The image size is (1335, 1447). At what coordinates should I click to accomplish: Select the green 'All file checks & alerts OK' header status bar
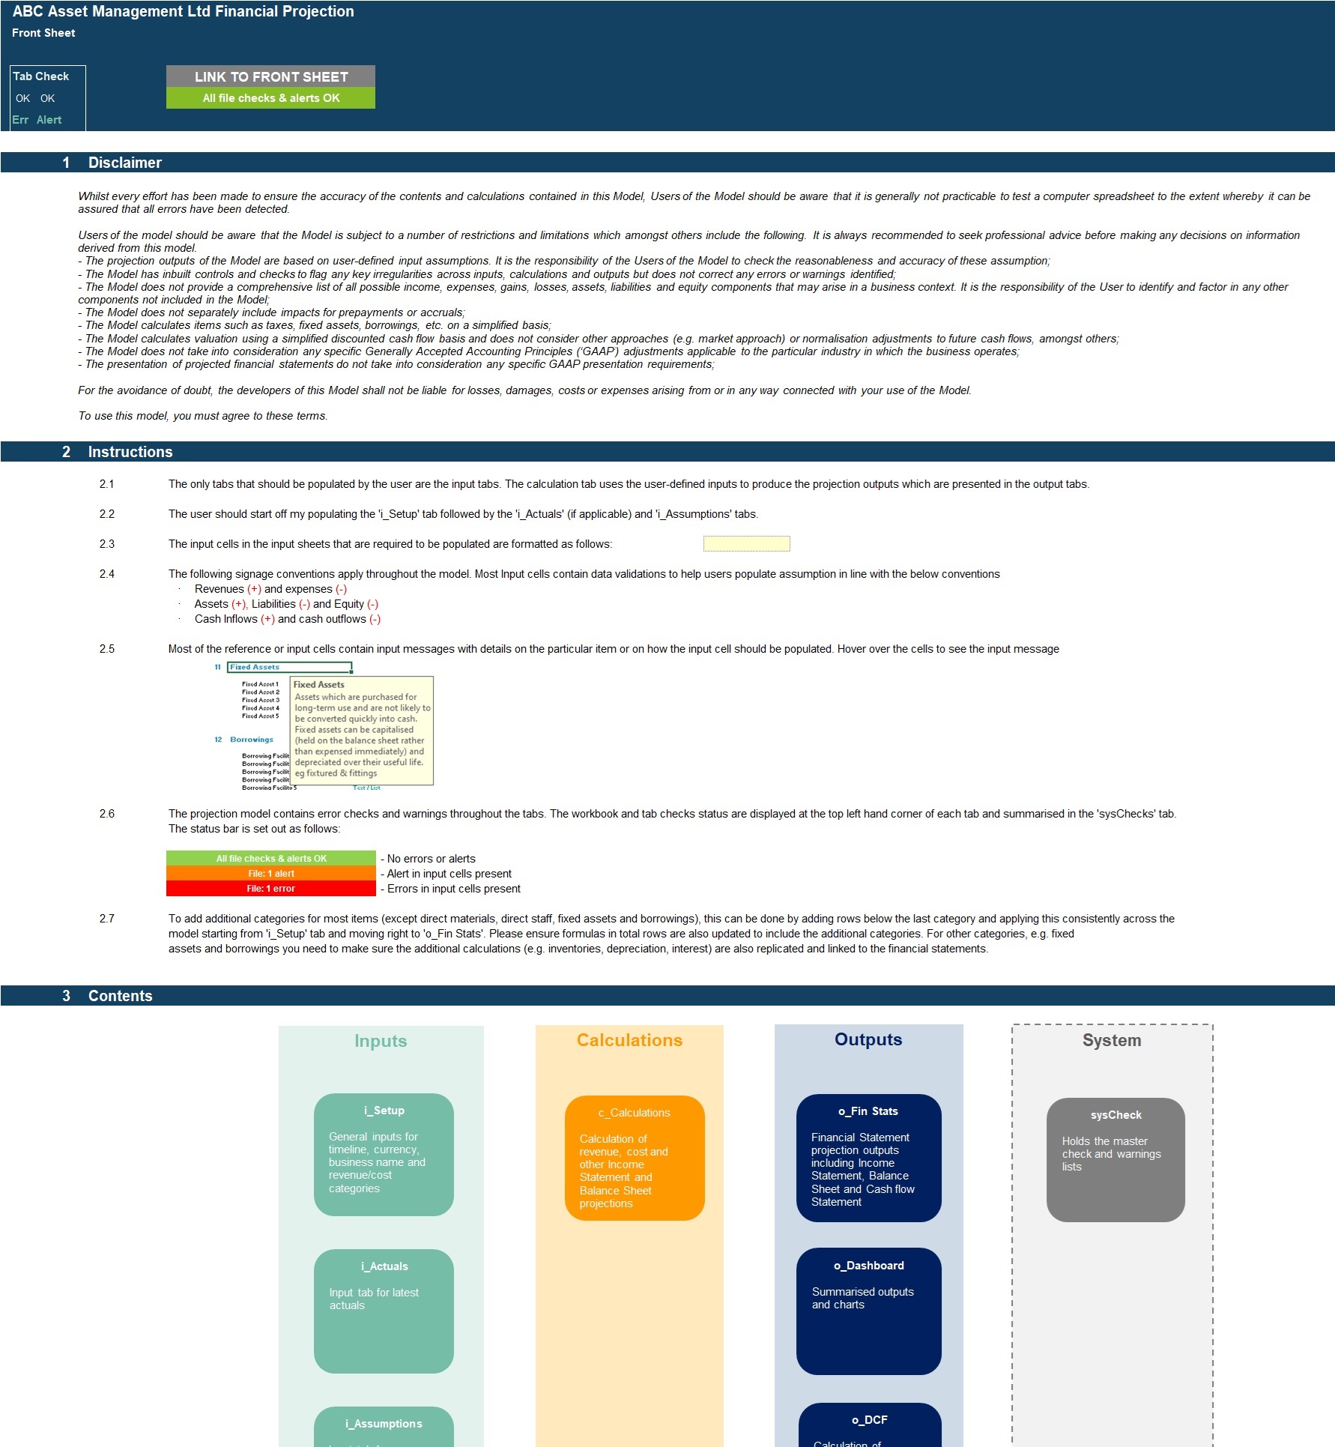pyautogui.click(x=270, y=98)
